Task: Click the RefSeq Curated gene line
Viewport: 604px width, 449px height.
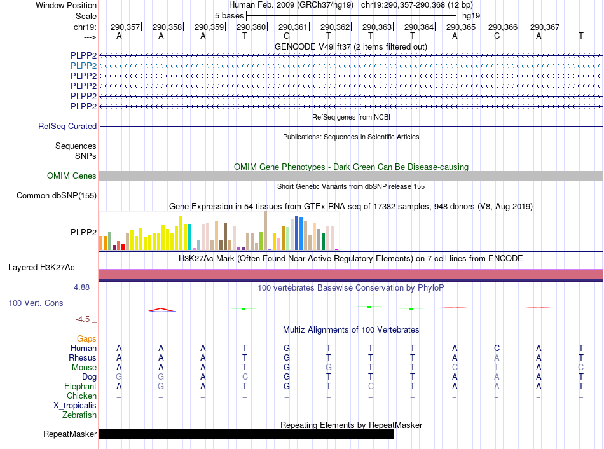Action: tap(351, 126)
